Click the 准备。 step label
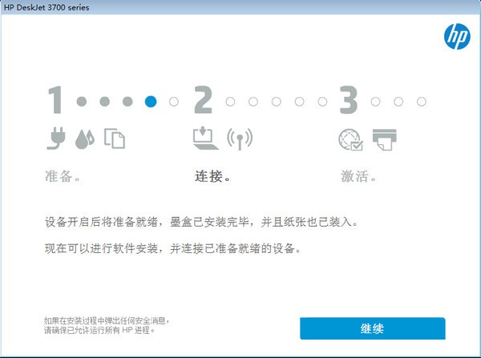Image resolution: width=481 pixels, height=358 pixels. pyautogui.click(x=63, y=176)
